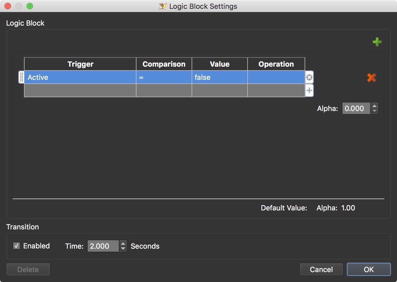Remove the Active trigger row with circled X
The image size is (397, 282).
309,77
